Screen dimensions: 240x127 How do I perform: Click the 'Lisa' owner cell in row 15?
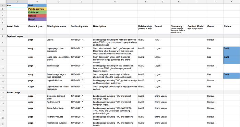[215, 88]
